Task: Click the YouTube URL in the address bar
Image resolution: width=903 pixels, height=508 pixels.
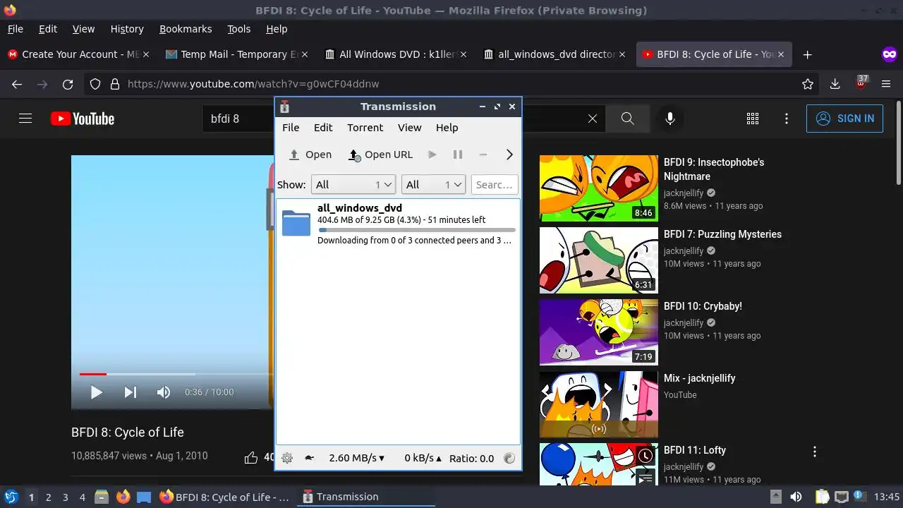Action: coord(253,84)
